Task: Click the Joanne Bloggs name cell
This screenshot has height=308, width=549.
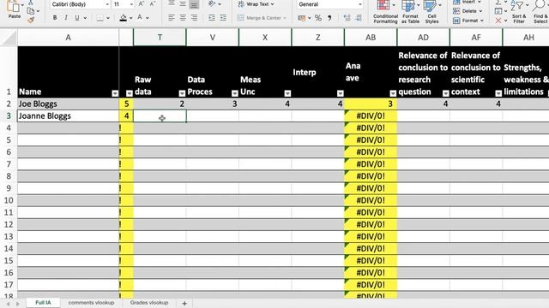Action: [69, 116]
